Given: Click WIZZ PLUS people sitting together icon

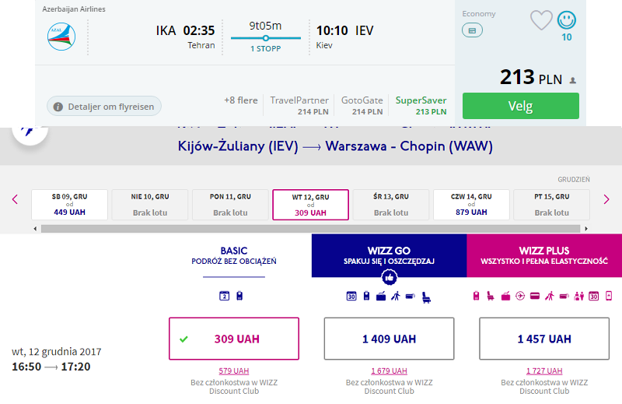Looking at the screenshot, I should point(578,296).
